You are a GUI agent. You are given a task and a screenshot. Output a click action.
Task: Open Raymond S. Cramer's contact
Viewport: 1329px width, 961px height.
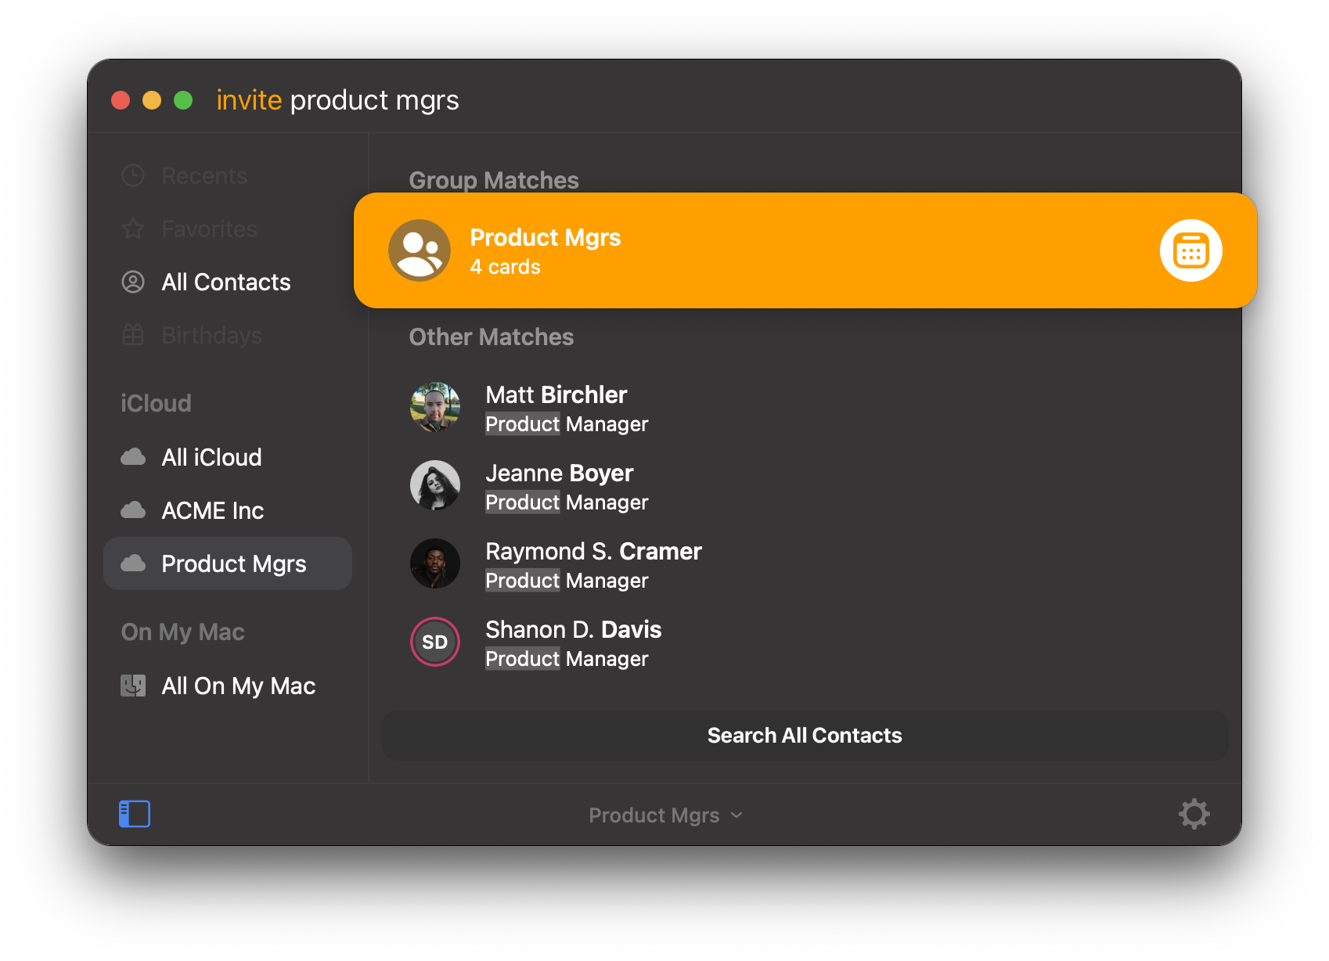point(805,564)
